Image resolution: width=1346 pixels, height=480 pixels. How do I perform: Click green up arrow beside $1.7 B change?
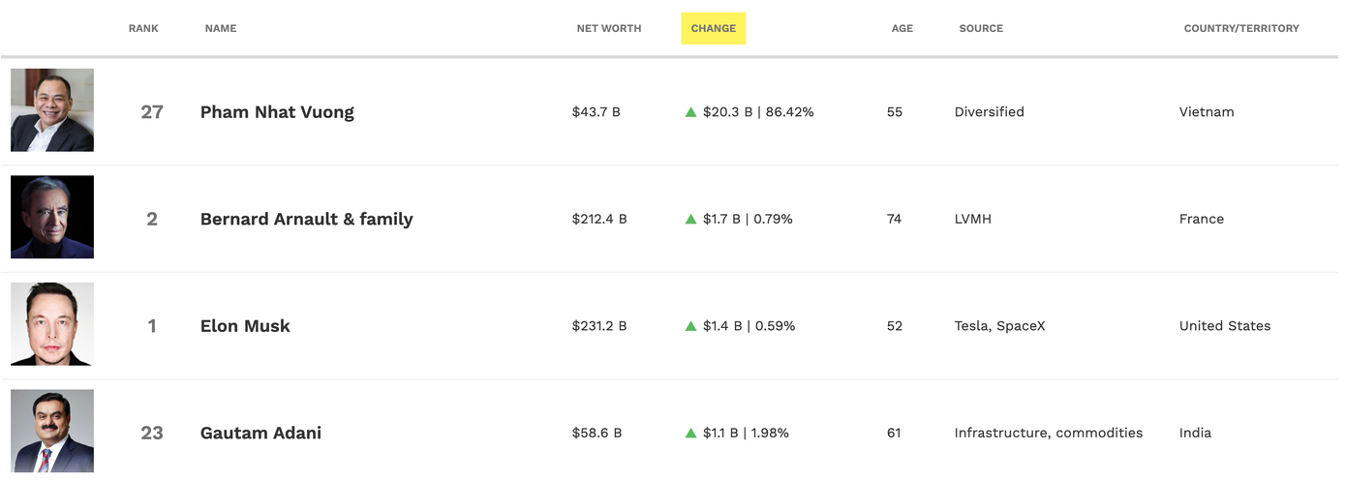pyautogui.click(x=690, y=220)
